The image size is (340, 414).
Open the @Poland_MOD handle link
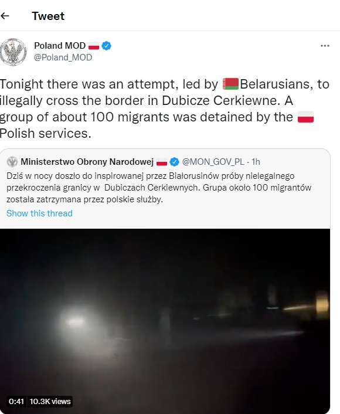[x=63, y=57]
